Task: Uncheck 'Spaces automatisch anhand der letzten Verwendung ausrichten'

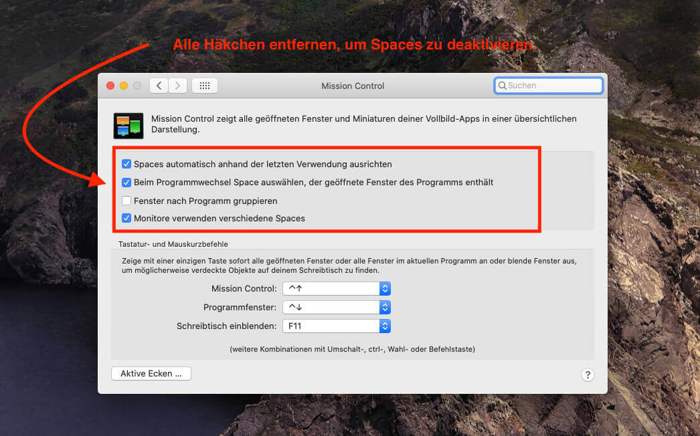Action: coord(126,164)
